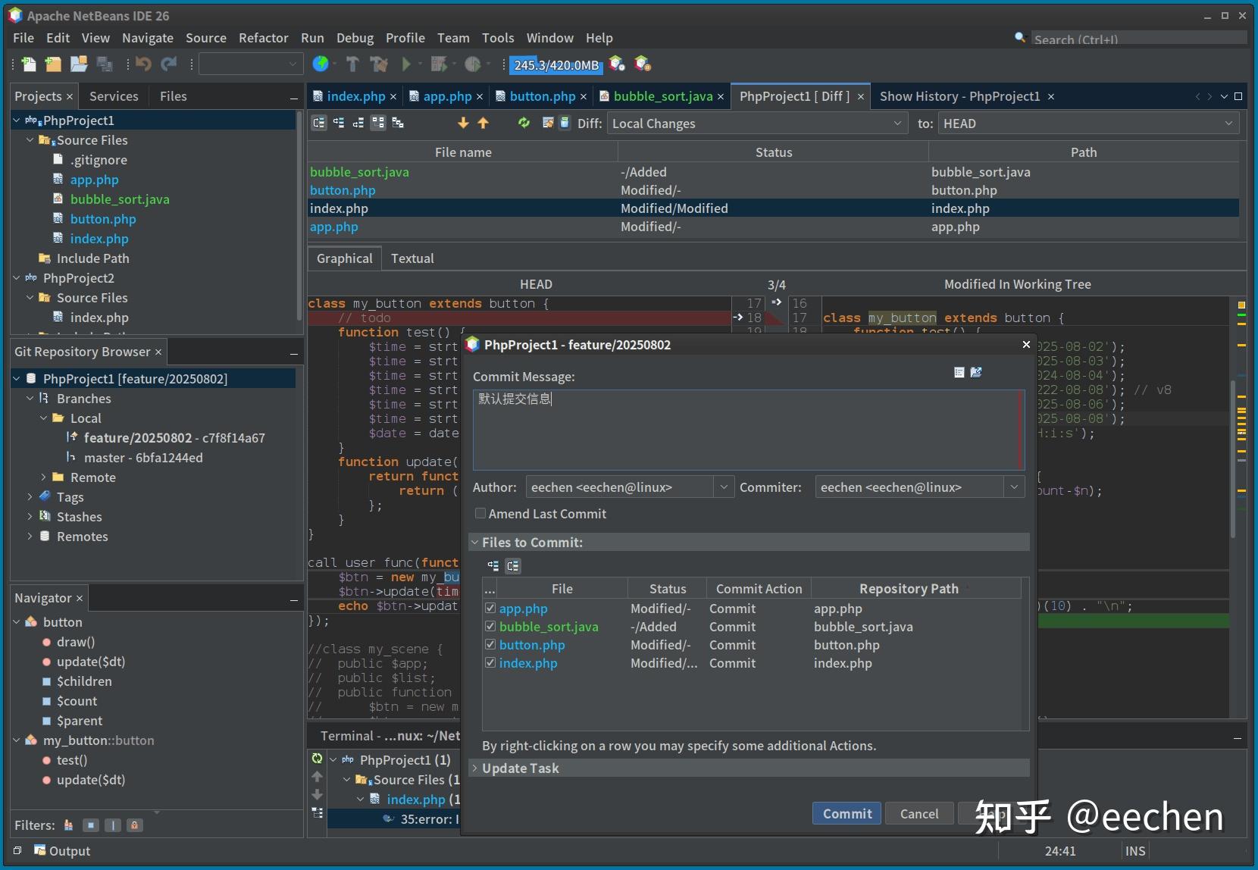Collapse the Files to Commit section
Screen dimensions: 1258x870
point(475,542)
